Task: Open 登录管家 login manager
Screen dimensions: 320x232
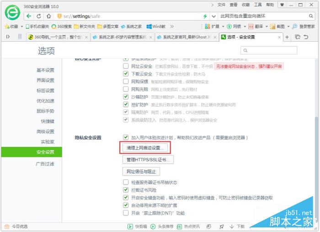Action: pyautogui.click(x=303, y=27)
